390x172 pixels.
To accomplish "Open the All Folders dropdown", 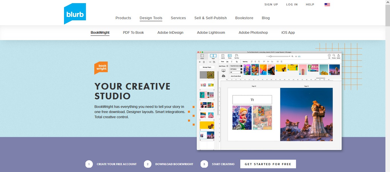I will [x=236, y=69].
